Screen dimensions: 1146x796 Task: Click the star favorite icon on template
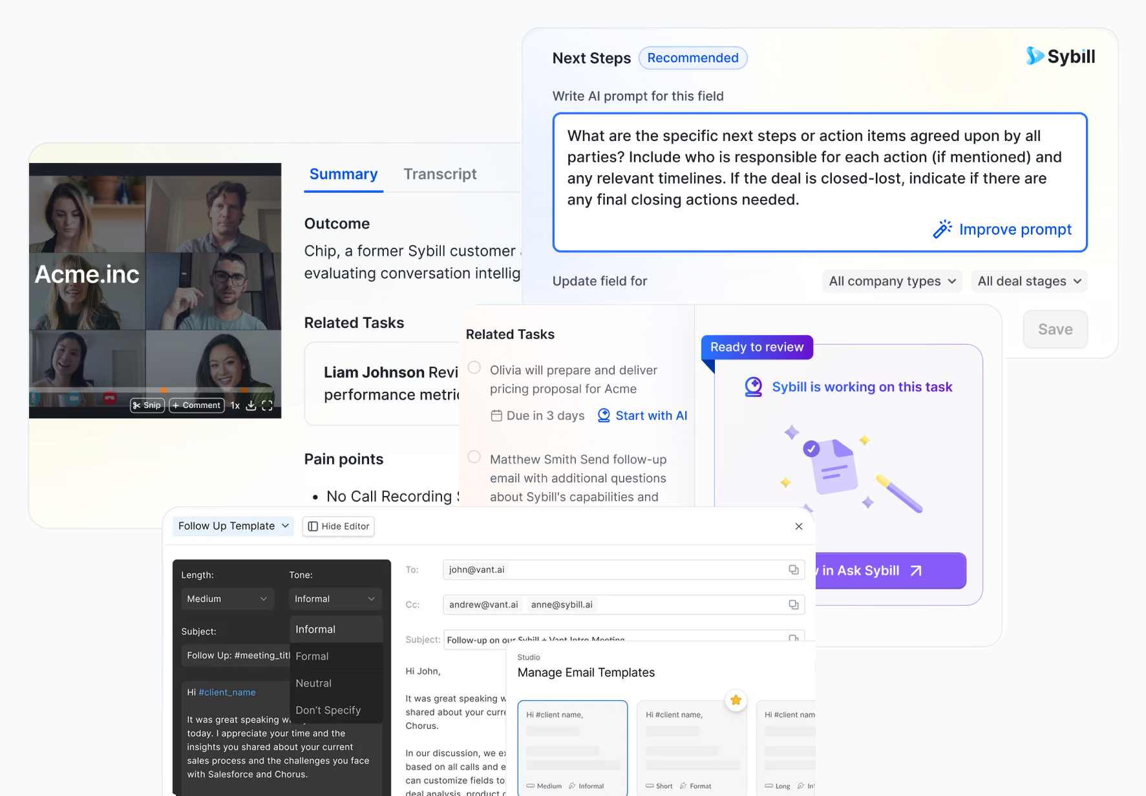(x=736, y=700)
